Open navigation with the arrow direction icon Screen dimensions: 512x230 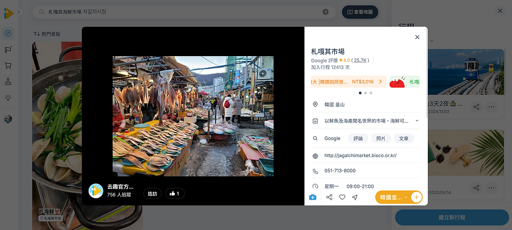pyautogui.click(x=355, y=197)
